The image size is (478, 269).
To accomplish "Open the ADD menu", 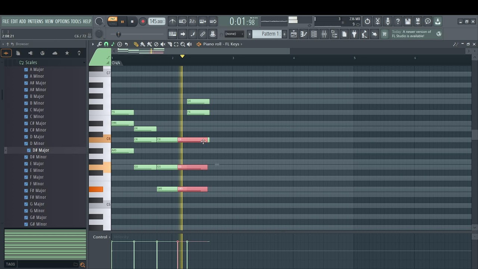I will (x=23, y=21).
